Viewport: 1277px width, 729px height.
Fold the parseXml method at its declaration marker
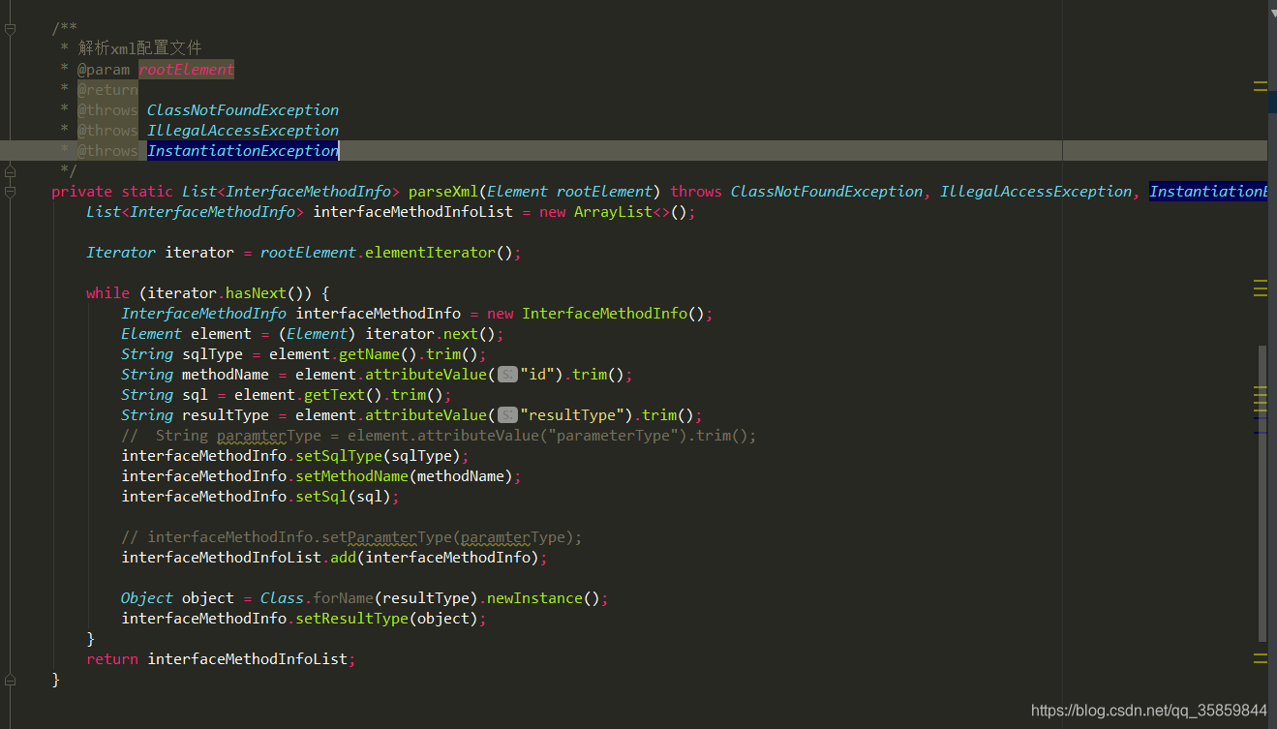tap(10, 192)
